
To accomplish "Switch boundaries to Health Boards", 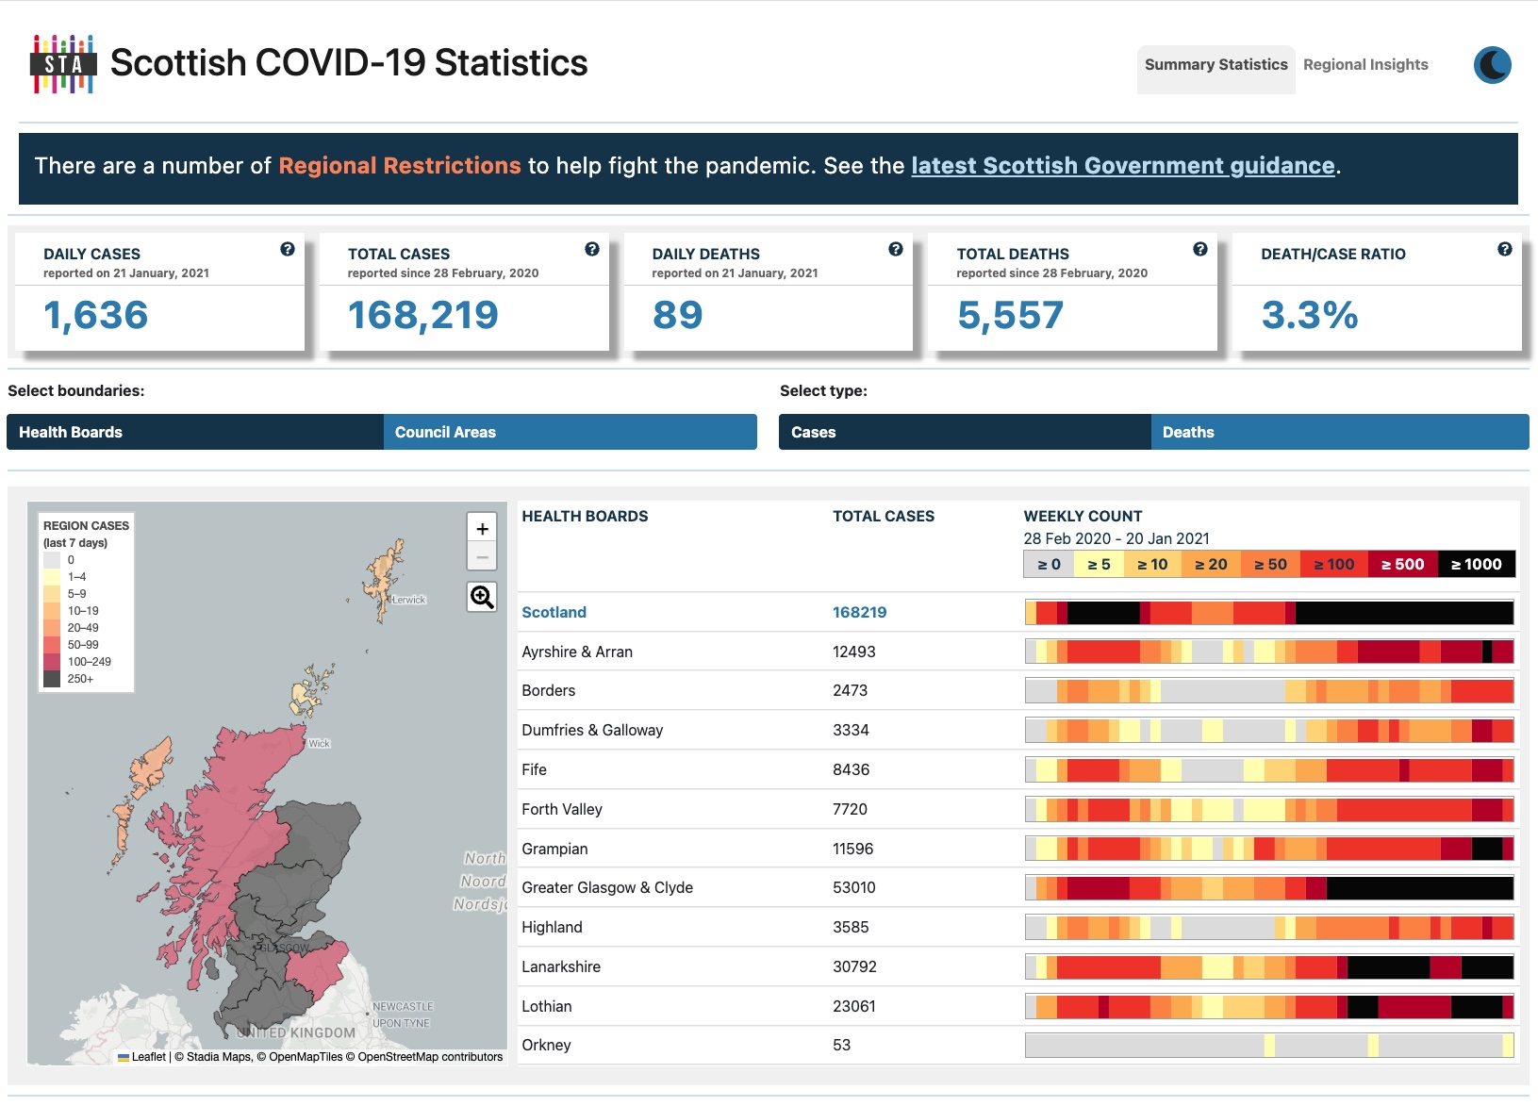I will click(x=193, y=432).
